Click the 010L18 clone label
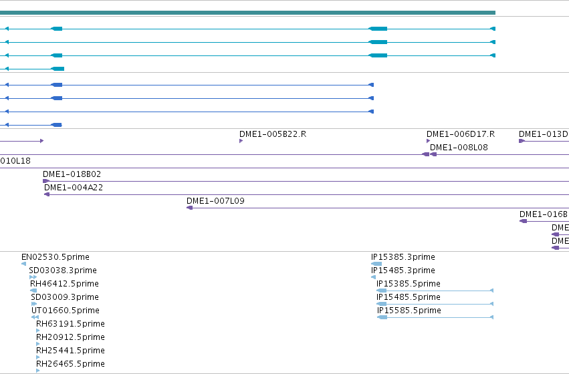The width and height of the screenshot is (569, 374). [x=15, y=161]
